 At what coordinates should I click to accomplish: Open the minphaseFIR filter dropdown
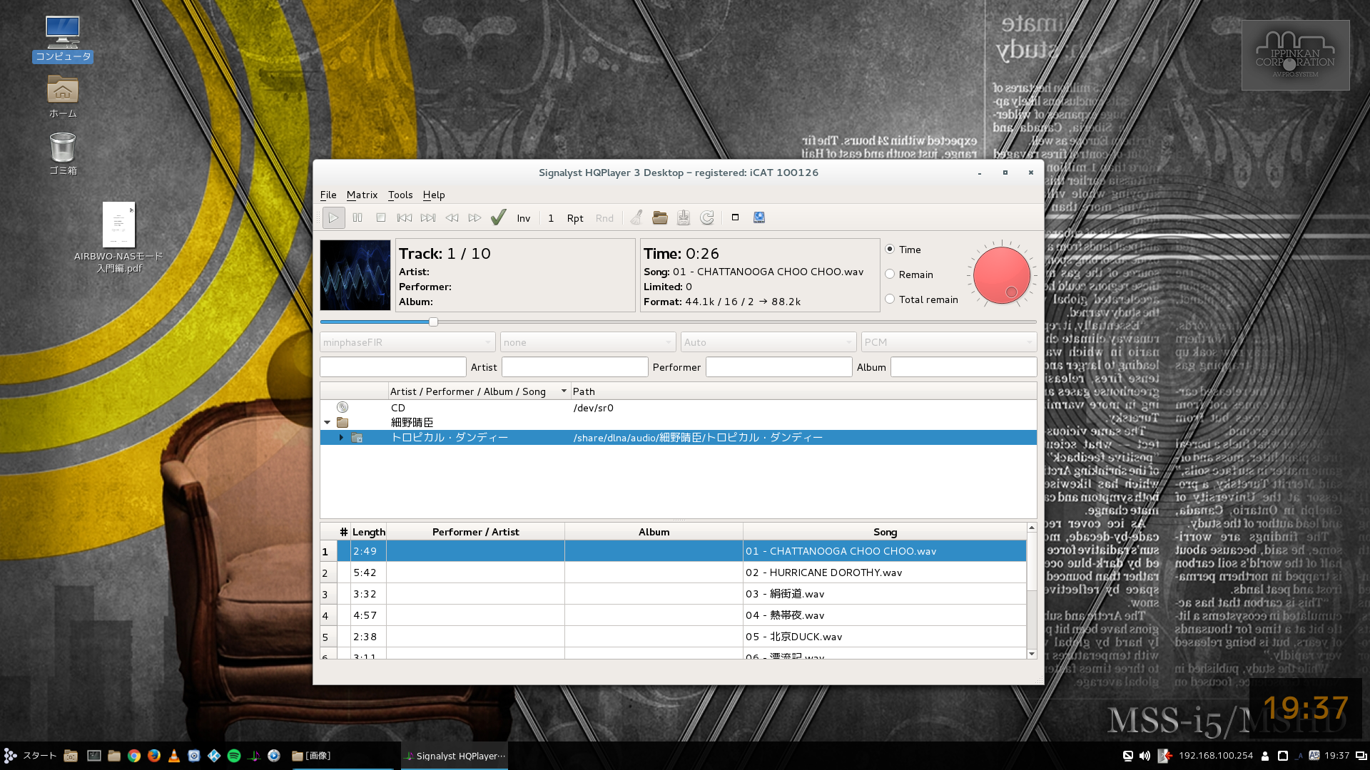click(x=407, y=342)
